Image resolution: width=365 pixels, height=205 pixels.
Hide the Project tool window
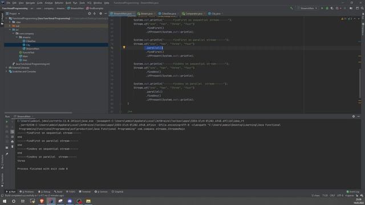[106, 14]
